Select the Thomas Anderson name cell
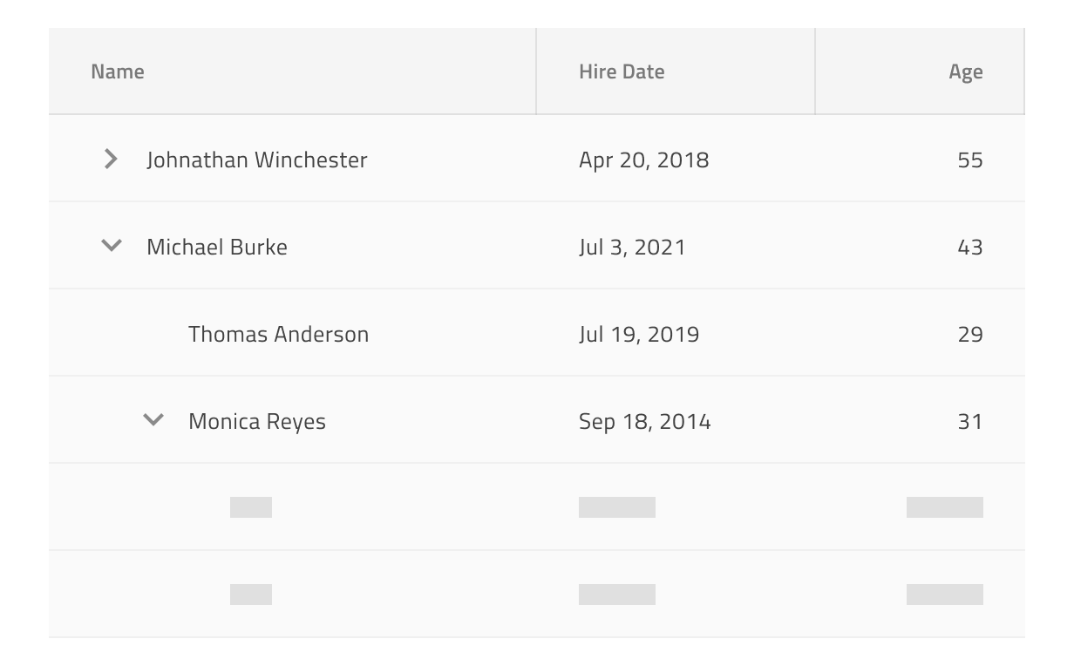 click(292, 333)
